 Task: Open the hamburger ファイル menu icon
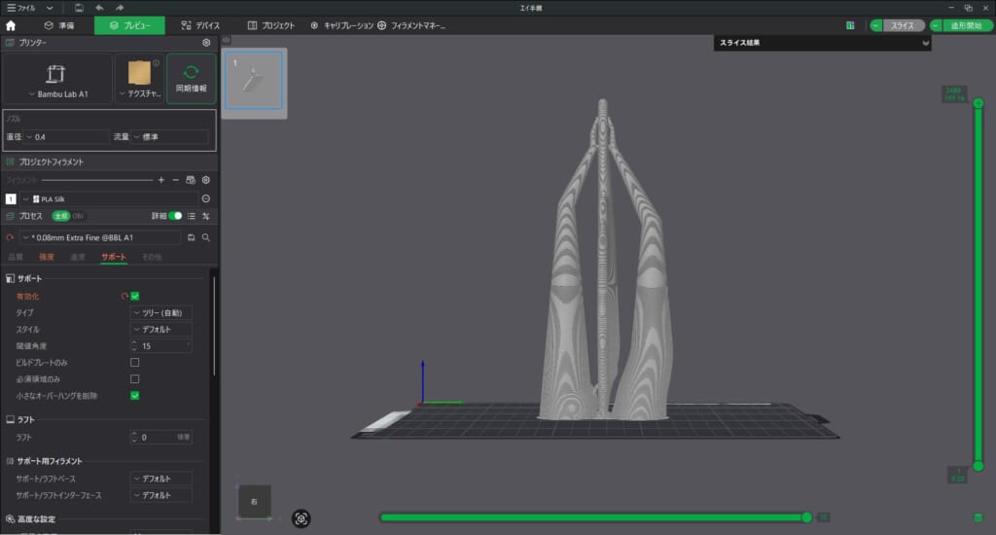click(x=11, y=8)
